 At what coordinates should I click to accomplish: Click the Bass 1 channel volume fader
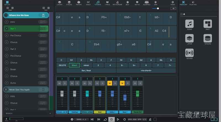click(x=125, y=98)
